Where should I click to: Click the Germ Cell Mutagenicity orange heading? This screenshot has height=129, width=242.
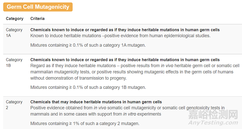(x=38, y=7)
